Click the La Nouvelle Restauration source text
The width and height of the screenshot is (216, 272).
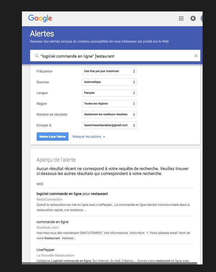coord(55,256)
